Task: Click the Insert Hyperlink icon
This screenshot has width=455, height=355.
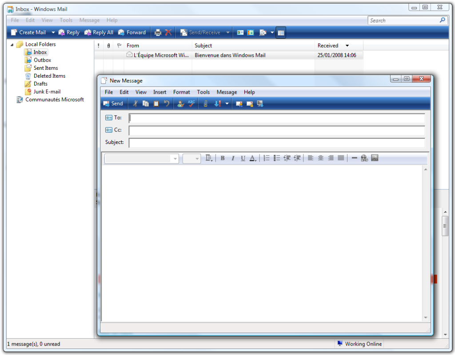Action: (x=364, y=158)
